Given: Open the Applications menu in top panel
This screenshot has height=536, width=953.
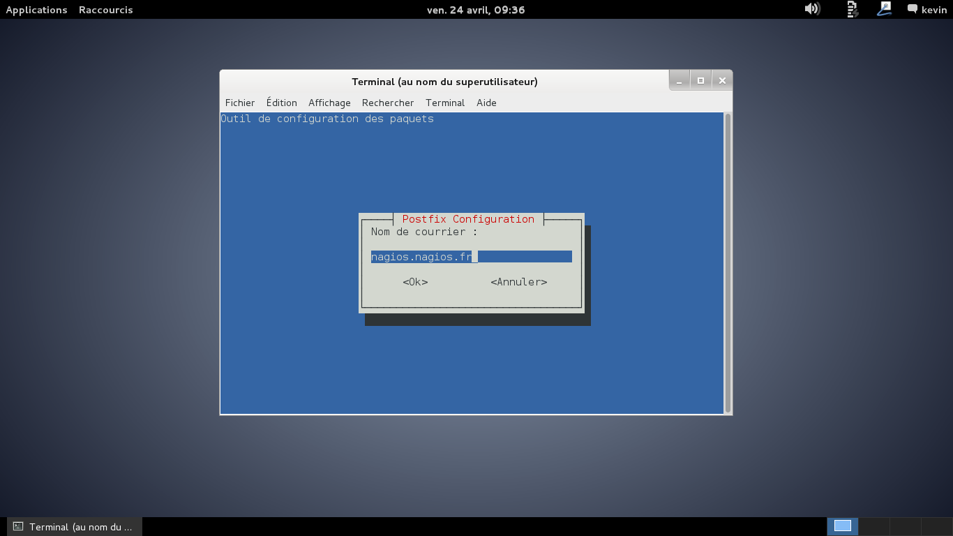Looking at the screenshot, I should pyautogui.click(x=36, y=10).
